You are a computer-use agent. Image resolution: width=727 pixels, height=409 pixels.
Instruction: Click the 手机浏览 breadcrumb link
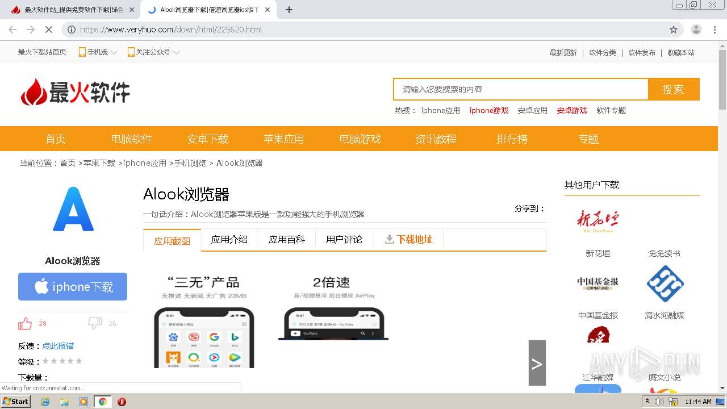click(190, 163)
